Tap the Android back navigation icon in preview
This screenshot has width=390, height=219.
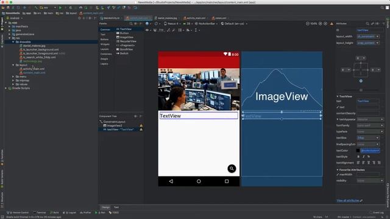click(171, 181)
